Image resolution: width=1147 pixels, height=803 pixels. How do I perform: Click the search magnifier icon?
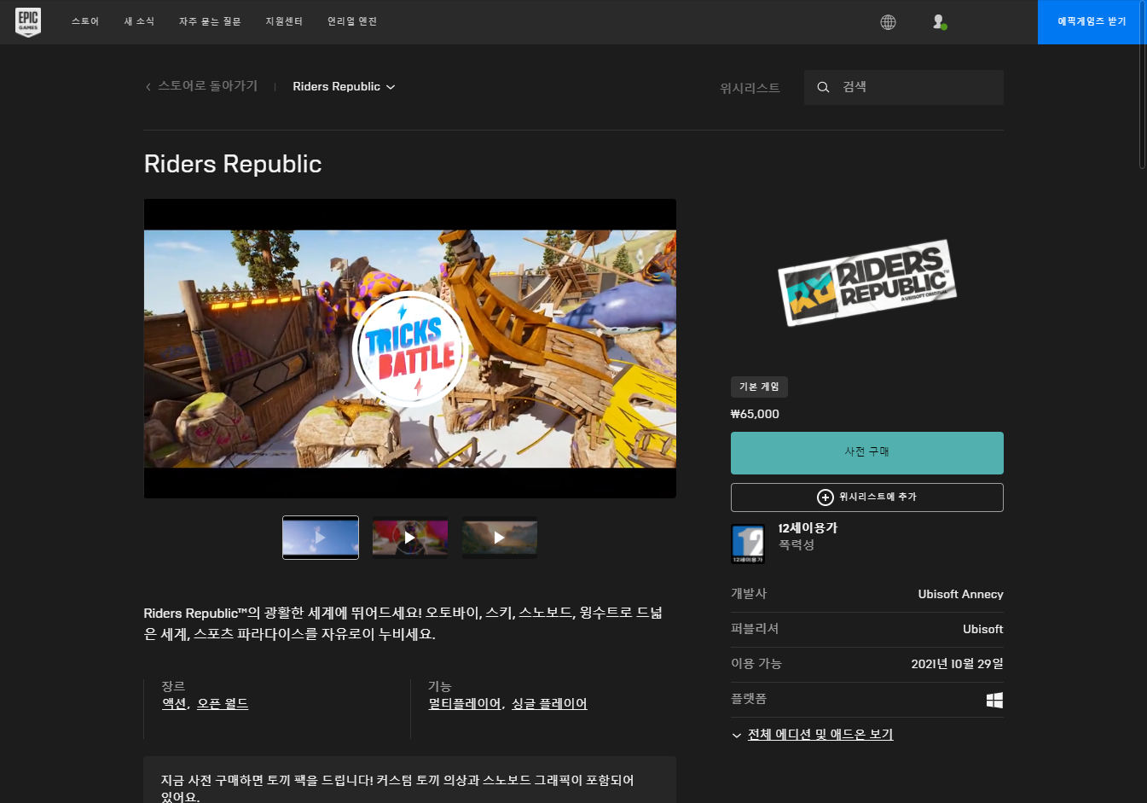[x=823, y=87]
